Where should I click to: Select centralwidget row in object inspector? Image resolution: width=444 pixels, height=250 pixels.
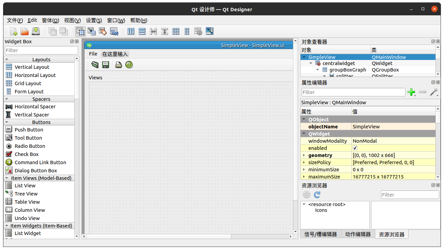point(368,63)
